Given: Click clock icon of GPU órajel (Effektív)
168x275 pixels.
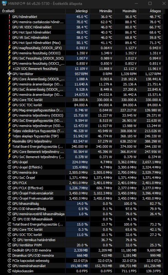Looking at the screenshot, I should point(10,167).
